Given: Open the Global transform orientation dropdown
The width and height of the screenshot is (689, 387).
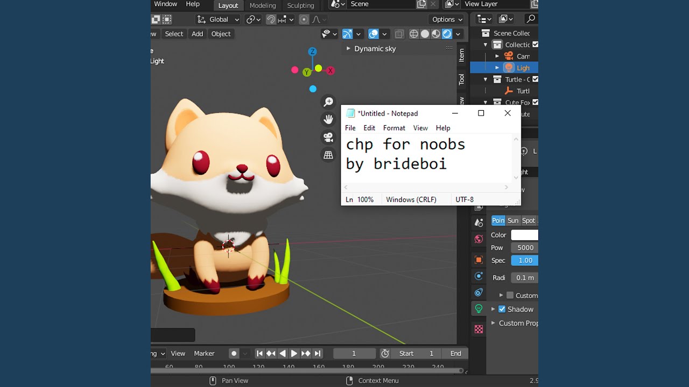Looking at the screenshot, I should coord(219,19).
